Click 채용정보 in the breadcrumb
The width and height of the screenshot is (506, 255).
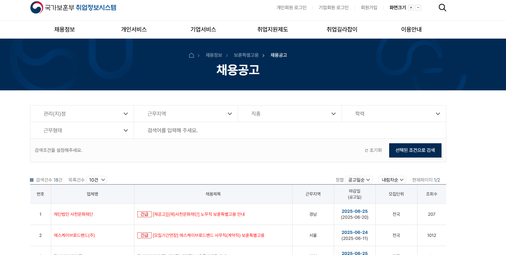tap(214, 55)
